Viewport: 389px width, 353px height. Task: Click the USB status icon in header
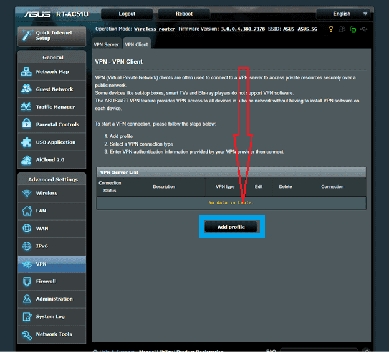[x=364, y=29]
